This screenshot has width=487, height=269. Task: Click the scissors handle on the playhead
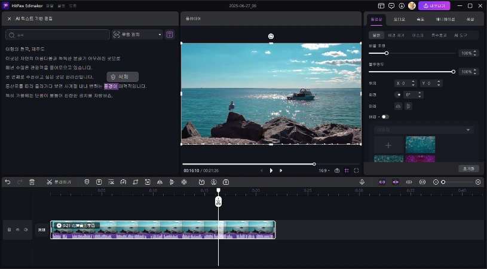click(x=218, y=202)
